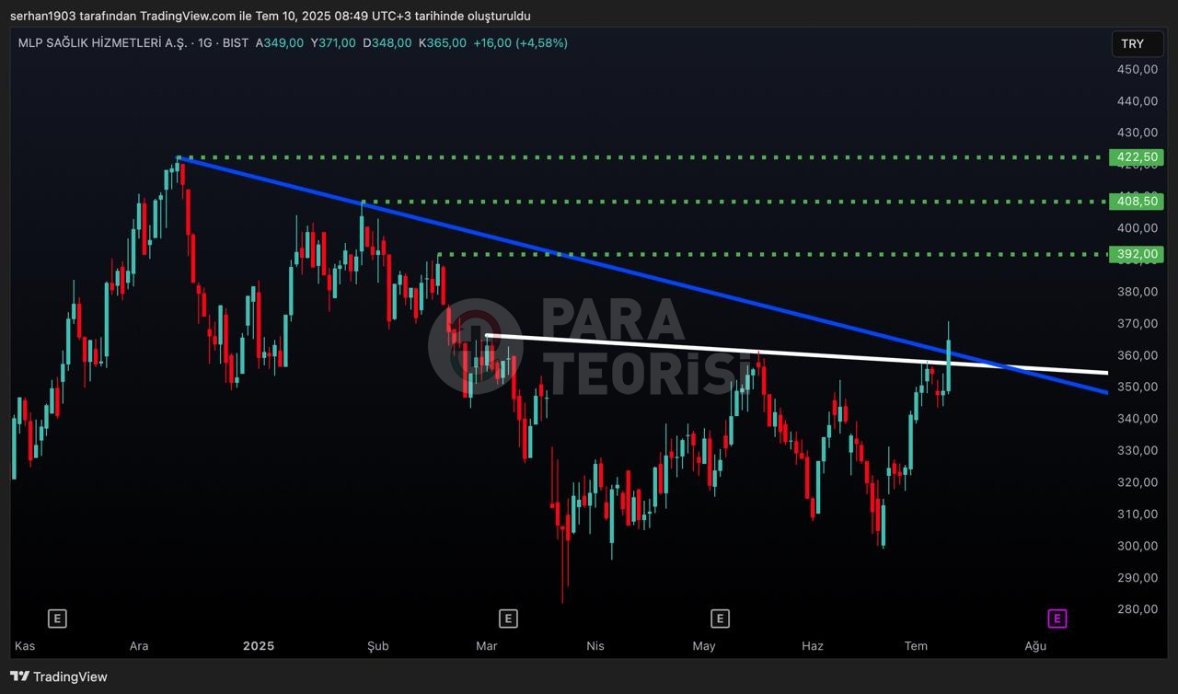Click the 330,00 price axis label
The width and height of the screenshot is (1178, 694).
coord(1138,450)
